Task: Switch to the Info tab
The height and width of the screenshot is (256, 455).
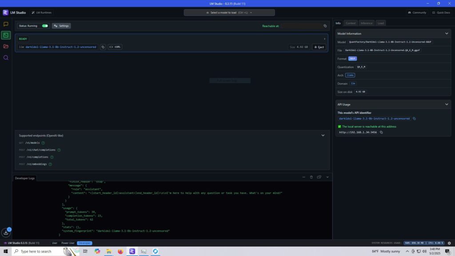Action: point(338,23)
